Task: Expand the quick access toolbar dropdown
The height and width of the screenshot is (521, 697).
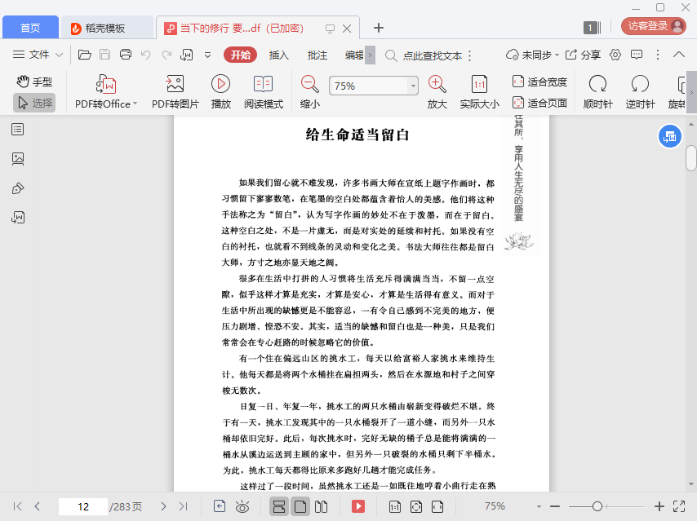Action: (x=207, y=55)
